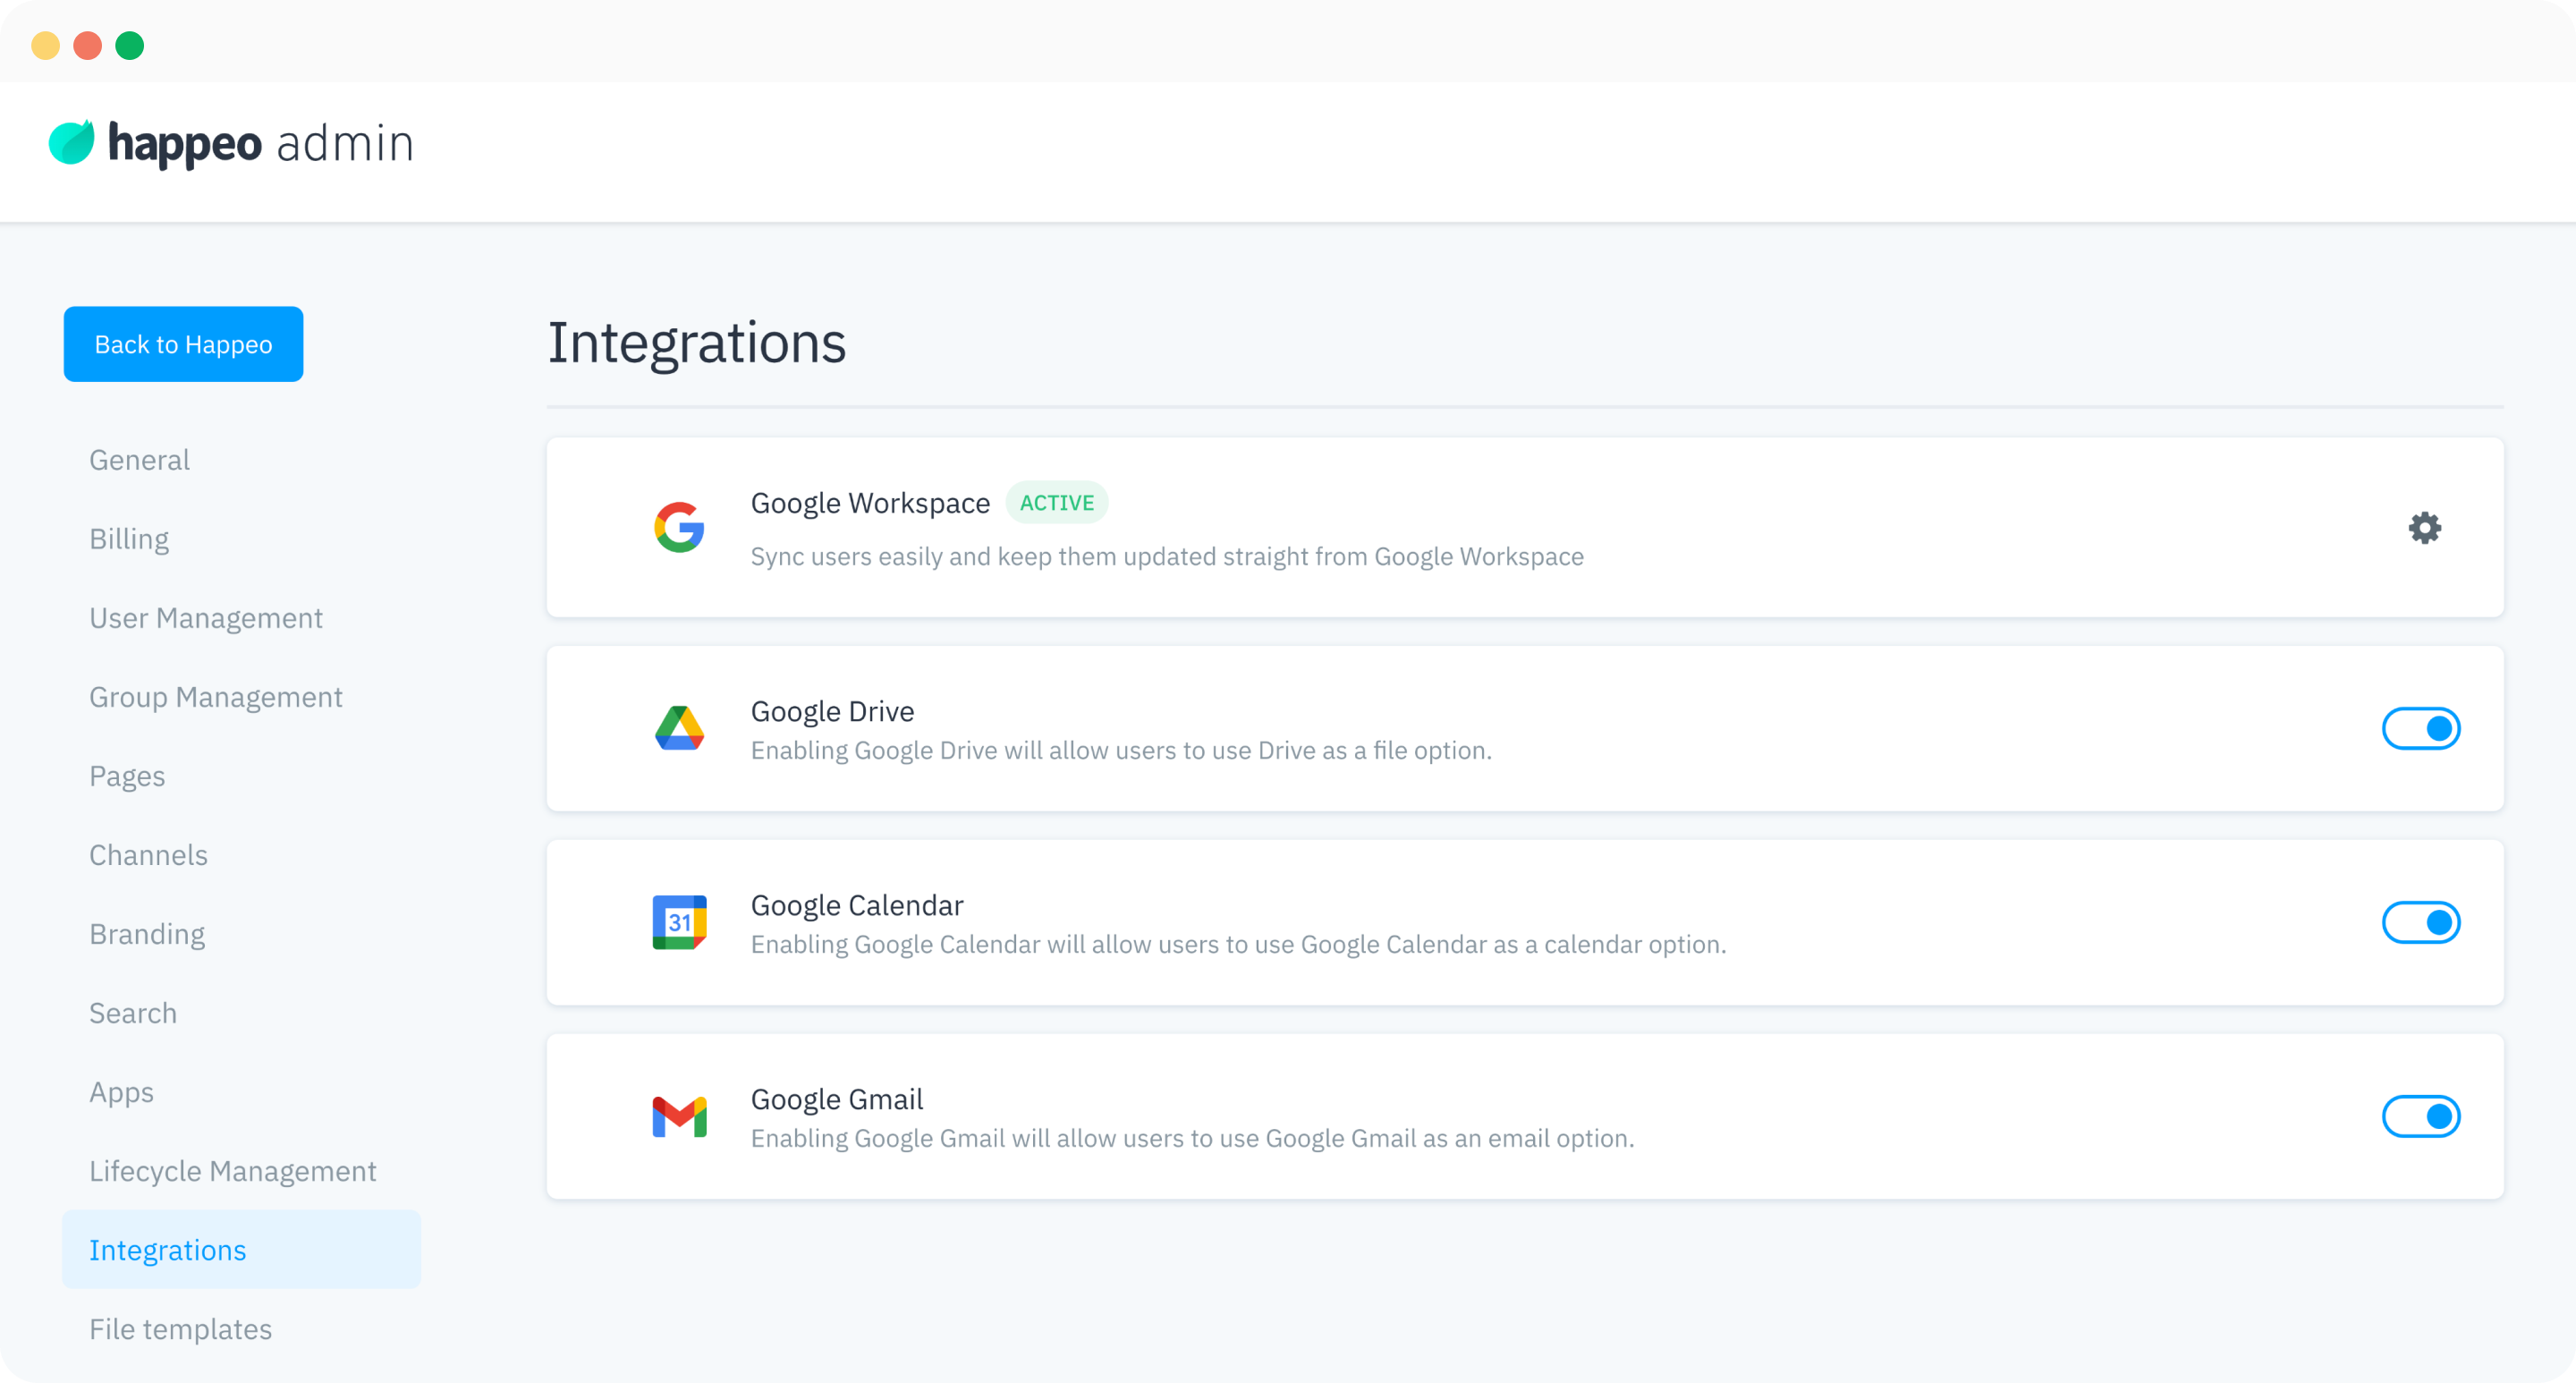This screenshot has height=1383, width=2576.
Task: Select the Branding menu item
Action: pos(147,933)
